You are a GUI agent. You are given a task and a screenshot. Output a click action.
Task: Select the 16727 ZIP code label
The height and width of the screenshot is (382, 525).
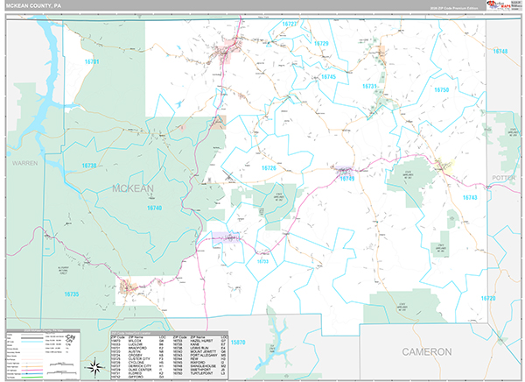(290, 24)
